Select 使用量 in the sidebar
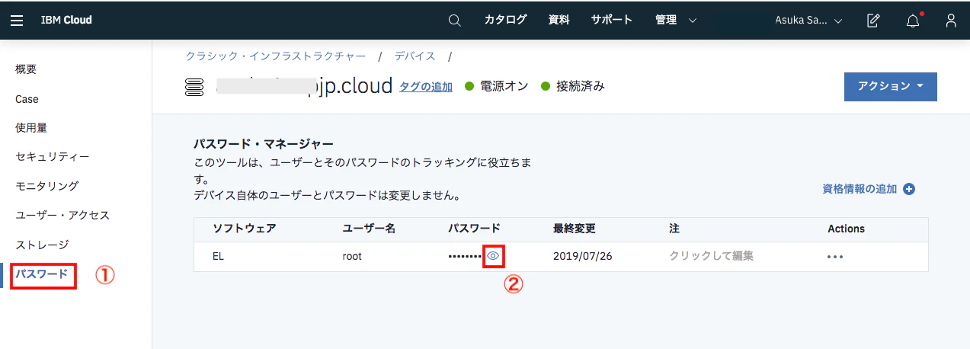The image size is (970, 349). tap(31, 127)
